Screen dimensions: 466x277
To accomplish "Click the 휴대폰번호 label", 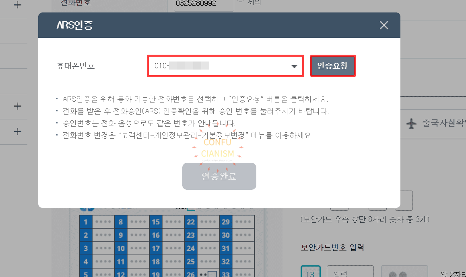I will pos(76,66).
